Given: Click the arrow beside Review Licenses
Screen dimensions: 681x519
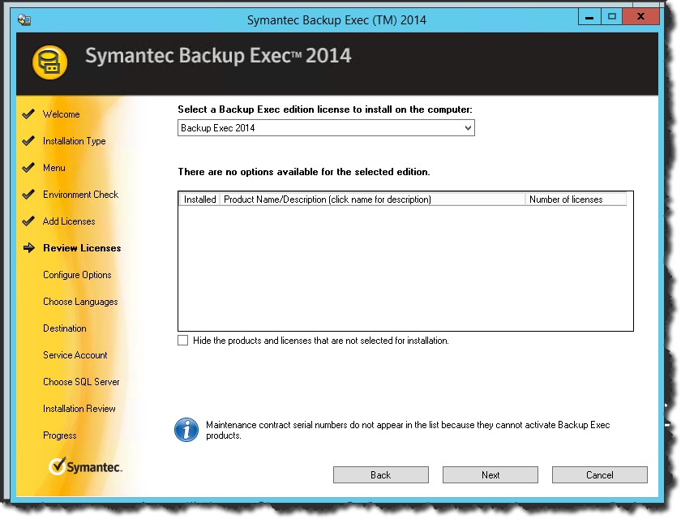Looking at the screenshot, I should (x=28, y=248).
